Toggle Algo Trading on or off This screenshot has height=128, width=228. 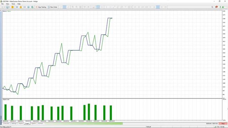pos(41,7)
